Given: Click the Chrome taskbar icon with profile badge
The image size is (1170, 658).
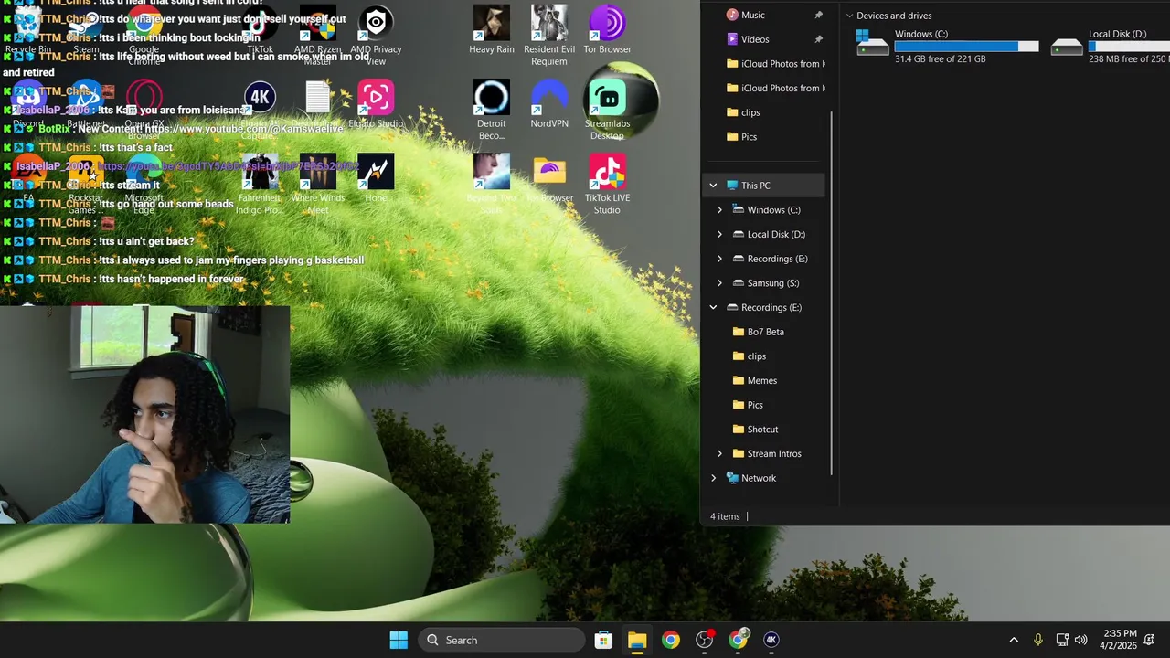Looking at the screenshot, I should click(x=738, y=640).
